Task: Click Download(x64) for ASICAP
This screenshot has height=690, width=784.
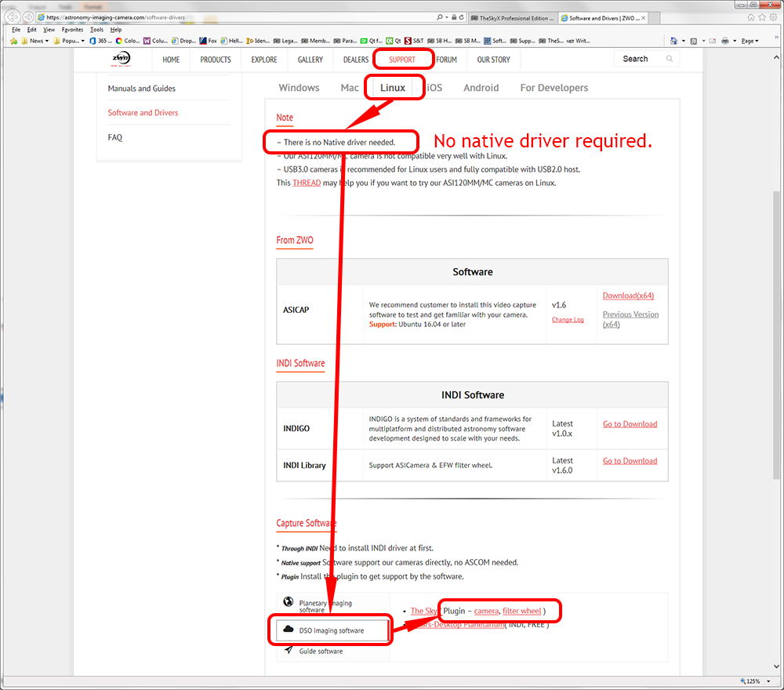Action: tap(628, 296)
